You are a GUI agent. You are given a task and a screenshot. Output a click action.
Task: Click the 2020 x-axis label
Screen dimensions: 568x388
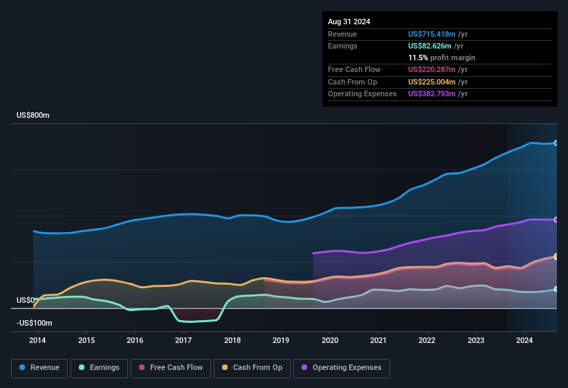pos(329,340)
